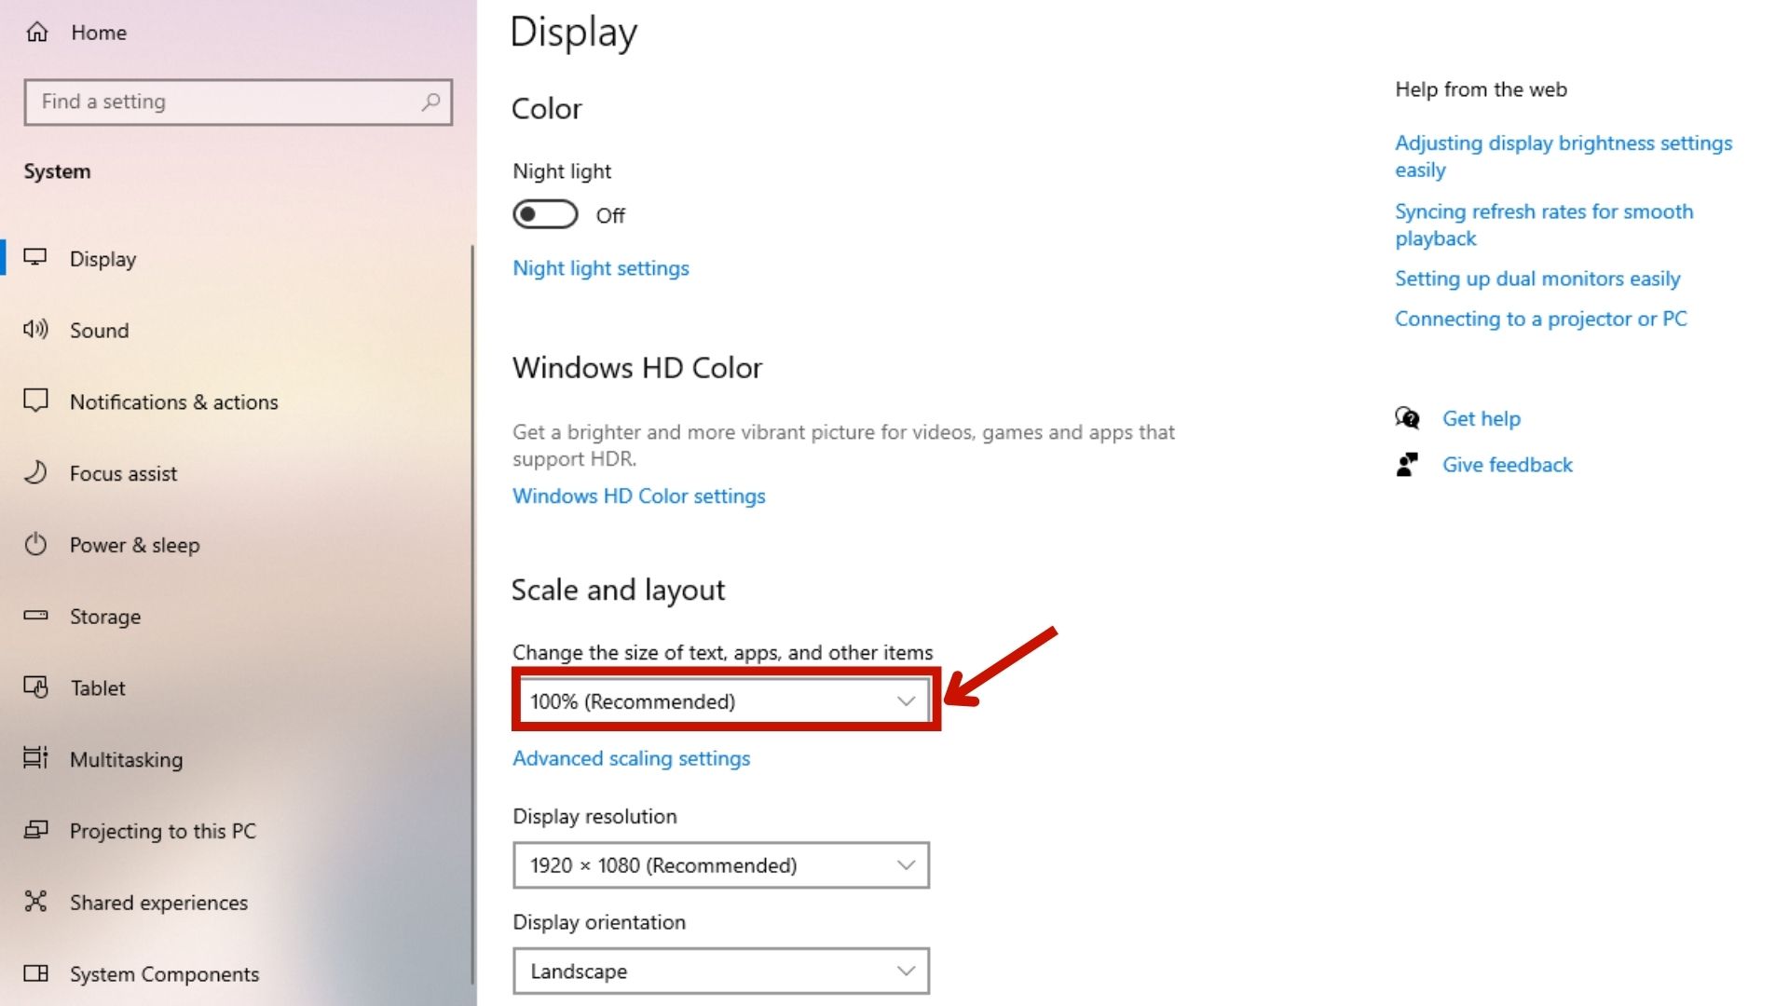This screenshot has height=1006, width=1789.
Task: Toggle the Night light switch
Action: pos(545,214)
